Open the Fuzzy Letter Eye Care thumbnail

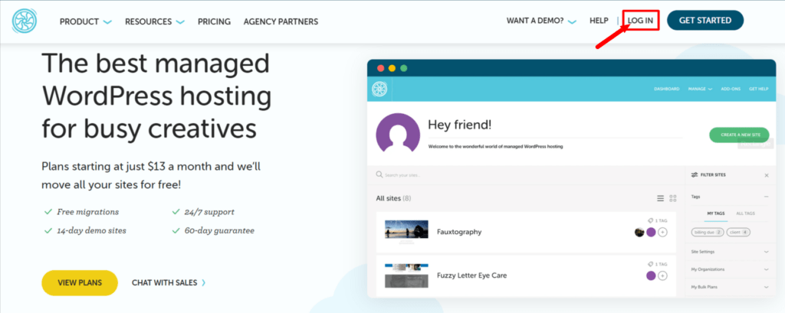coord(406,276)
